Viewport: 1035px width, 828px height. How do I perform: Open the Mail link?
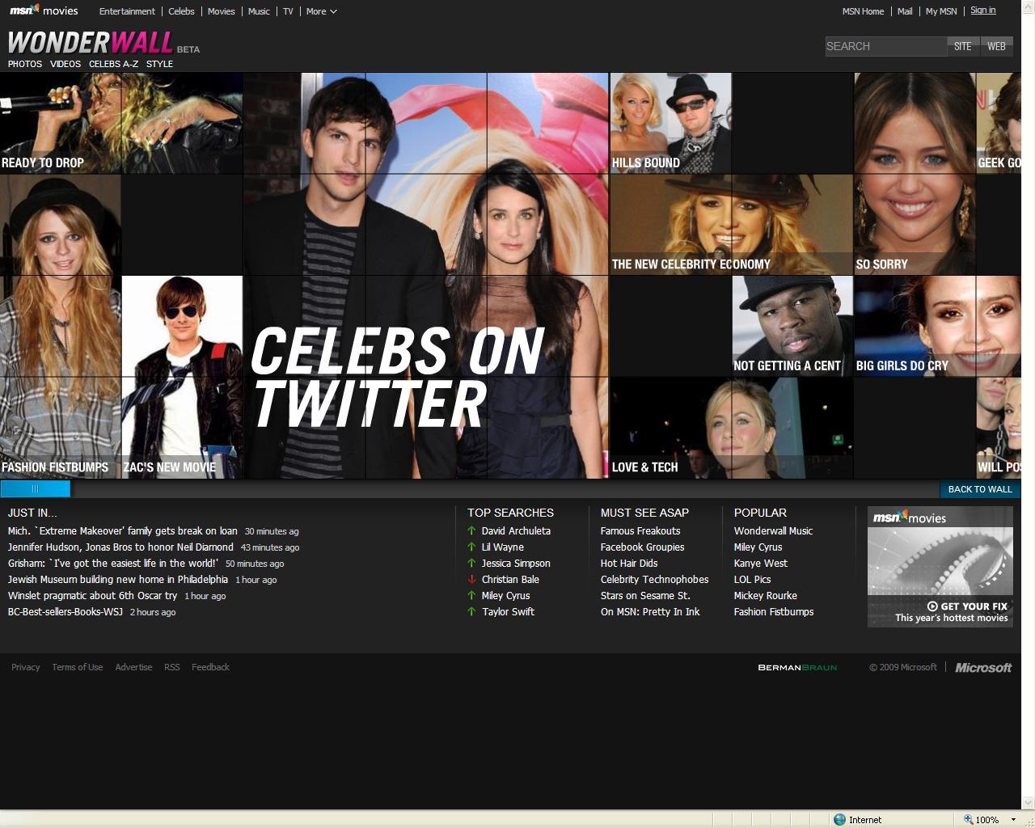905,11
